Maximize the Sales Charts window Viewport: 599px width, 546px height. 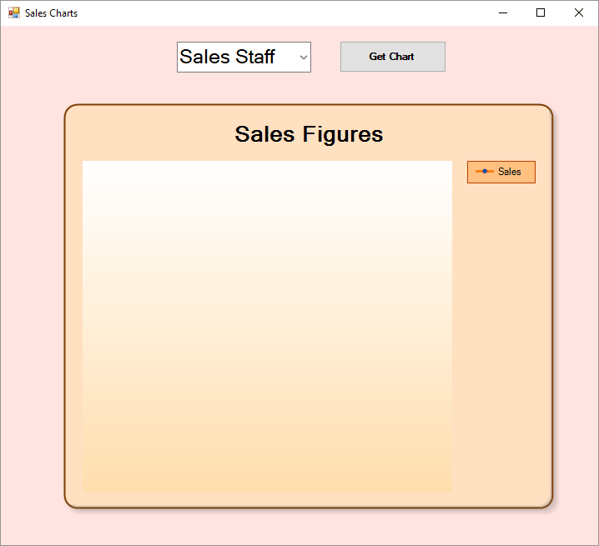pos(541,13)
